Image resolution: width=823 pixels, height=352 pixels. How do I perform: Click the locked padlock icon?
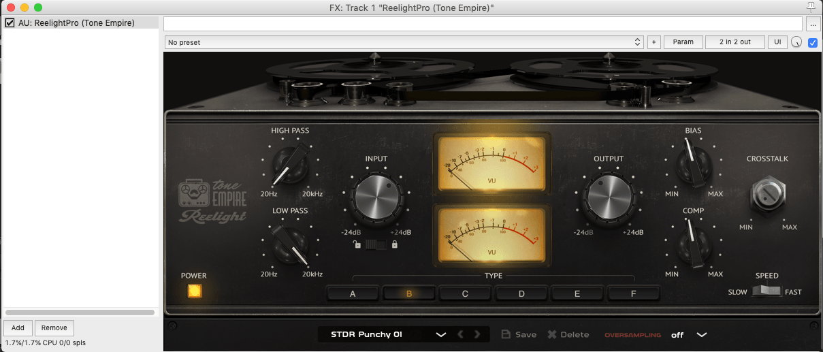[x=394, y=244]
